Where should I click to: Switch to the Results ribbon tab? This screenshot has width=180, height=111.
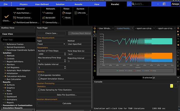78,4
